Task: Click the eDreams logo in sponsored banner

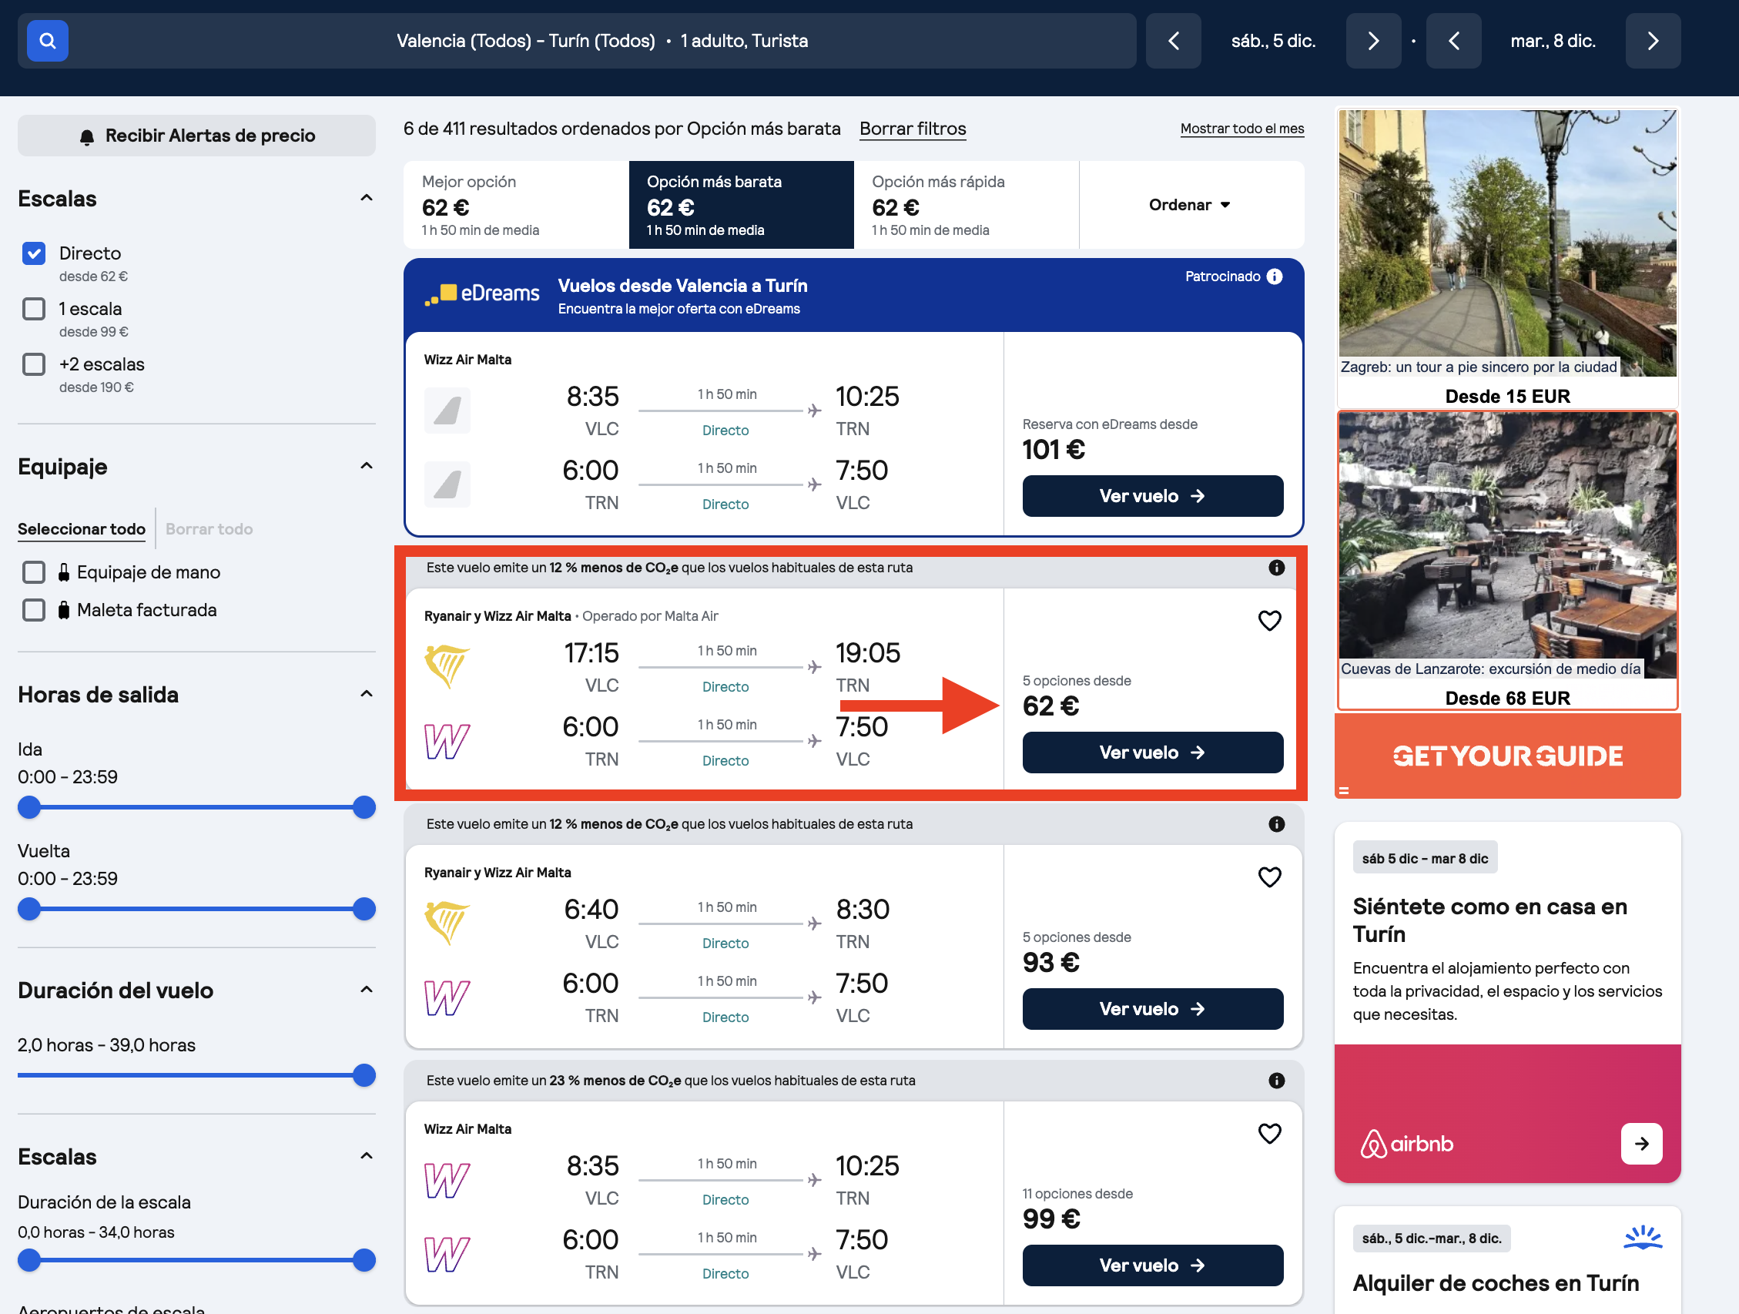Action: coord(482,294)
